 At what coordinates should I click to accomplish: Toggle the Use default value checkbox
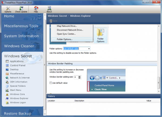(x=51, y=83)
